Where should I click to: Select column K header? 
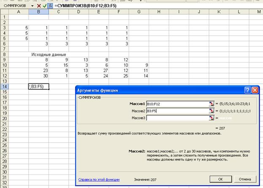click(x=219, y=12)
